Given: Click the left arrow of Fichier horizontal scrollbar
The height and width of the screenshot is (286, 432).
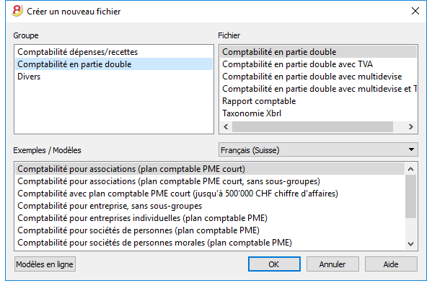Looking at the screenshot, I should pyautogui.click(x=226, y=127).
